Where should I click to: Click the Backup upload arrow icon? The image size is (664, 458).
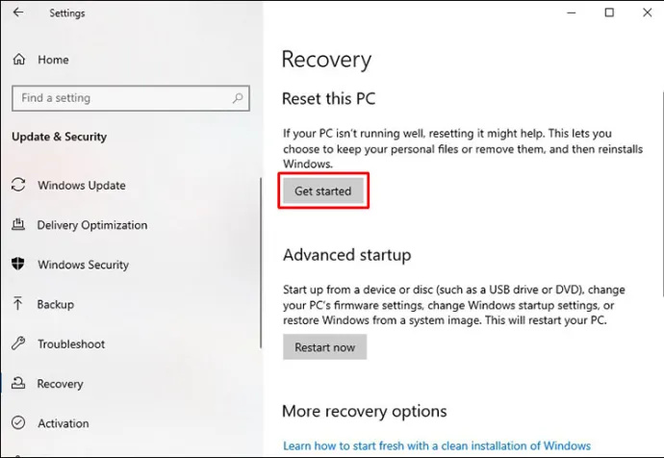click(18, 303)
